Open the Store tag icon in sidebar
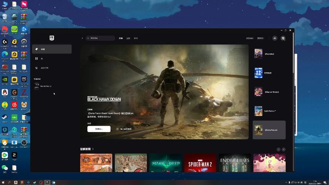 pos(37,49)
